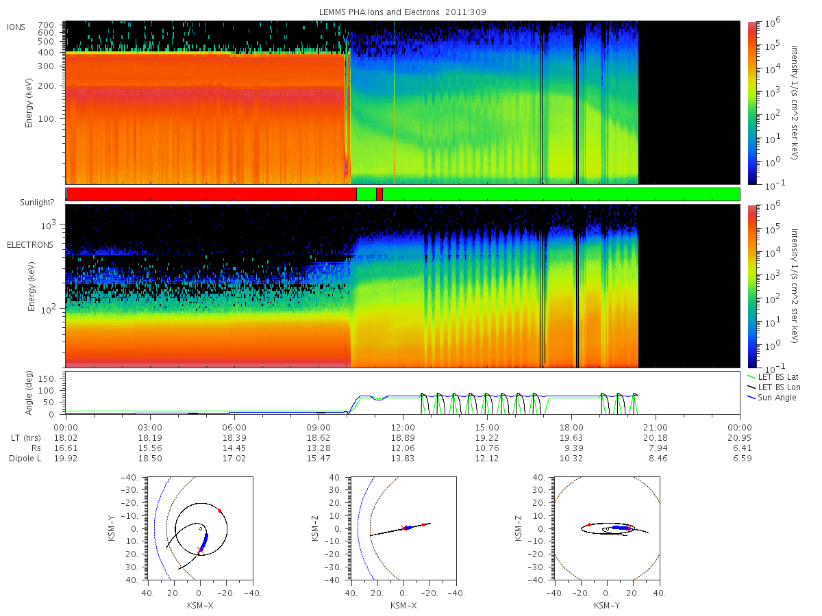Click Rs value "16.61"

pos(66,448)
